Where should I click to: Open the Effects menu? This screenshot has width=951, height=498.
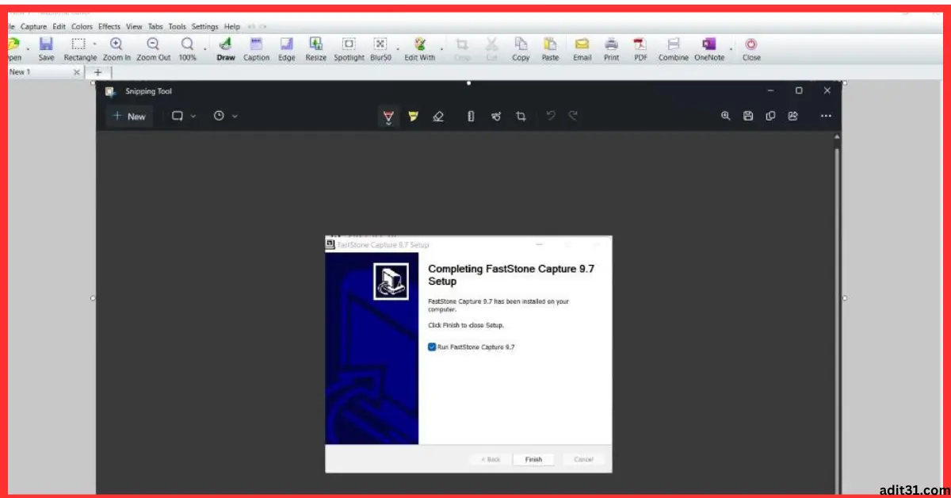pyautogui.click(x=109, y=27)
